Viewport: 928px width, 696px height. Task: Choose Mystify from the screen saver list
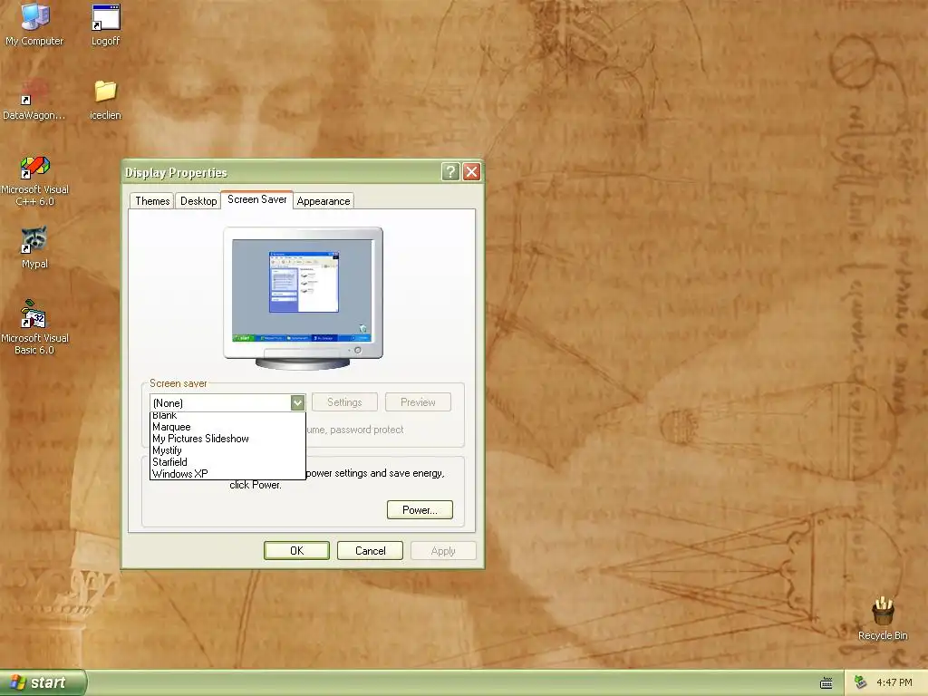[227, 450]
